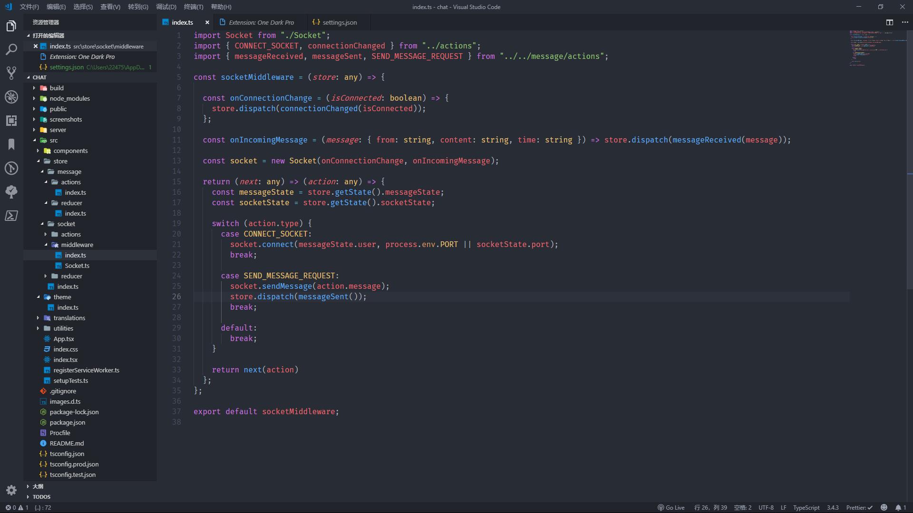Open the Search view in activity bar
Viewport: 913px width, 513px height.
(11, 49)
